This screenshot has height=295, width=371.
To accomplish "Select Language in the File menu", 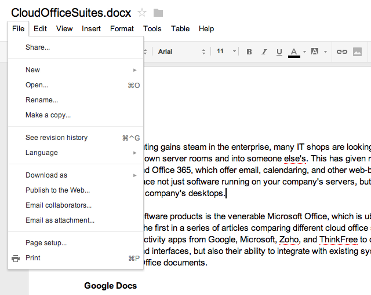I will 76,153.
